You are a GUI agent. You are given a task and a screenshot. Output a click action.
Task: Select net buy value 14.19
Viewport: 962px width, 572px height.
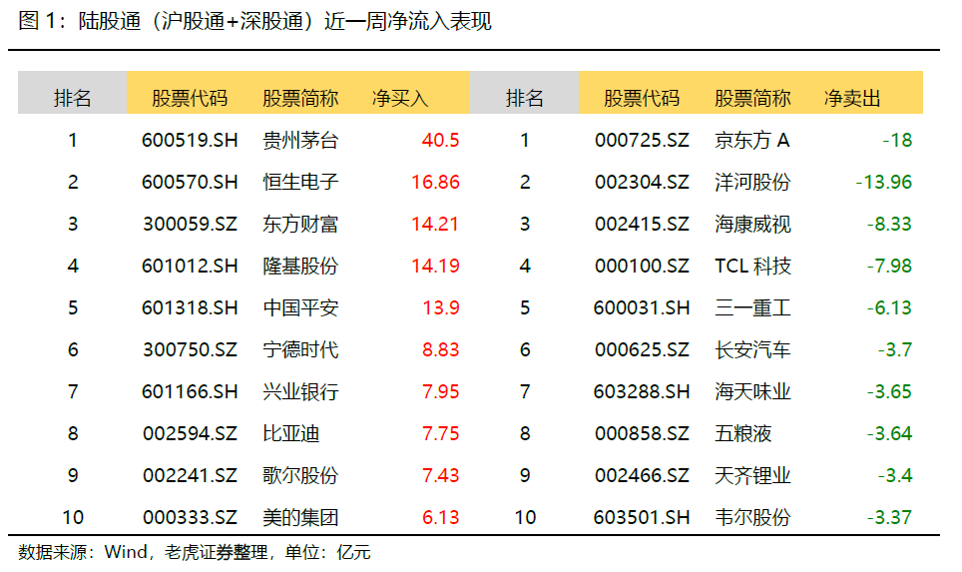click(435, 266)
